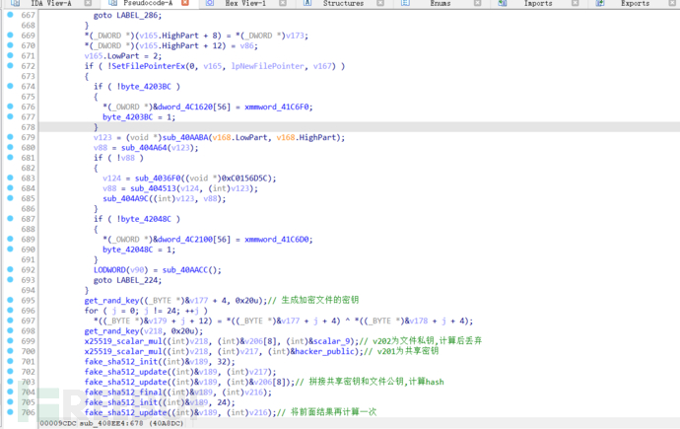The height and width of the screenshot is (429, 680).
Task: Close the IDA View-A tab
Action: pos(89,4)
